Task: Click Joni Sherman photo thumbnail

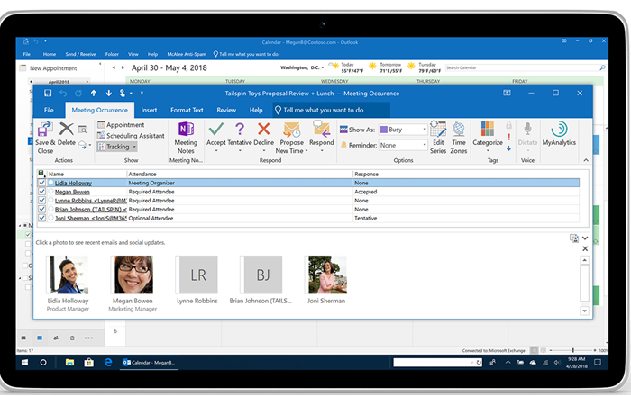Action: [x=326, y=274]
